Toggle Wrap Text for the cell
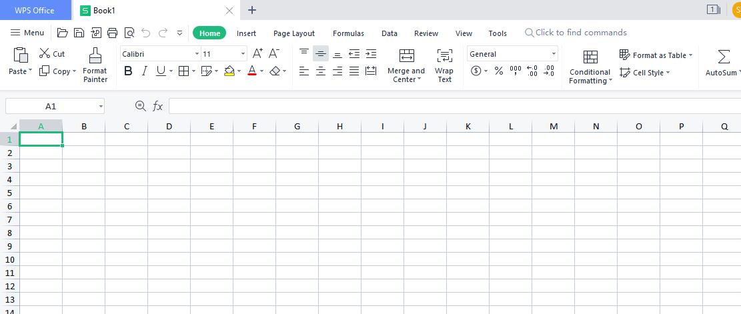 coord(444,65)
